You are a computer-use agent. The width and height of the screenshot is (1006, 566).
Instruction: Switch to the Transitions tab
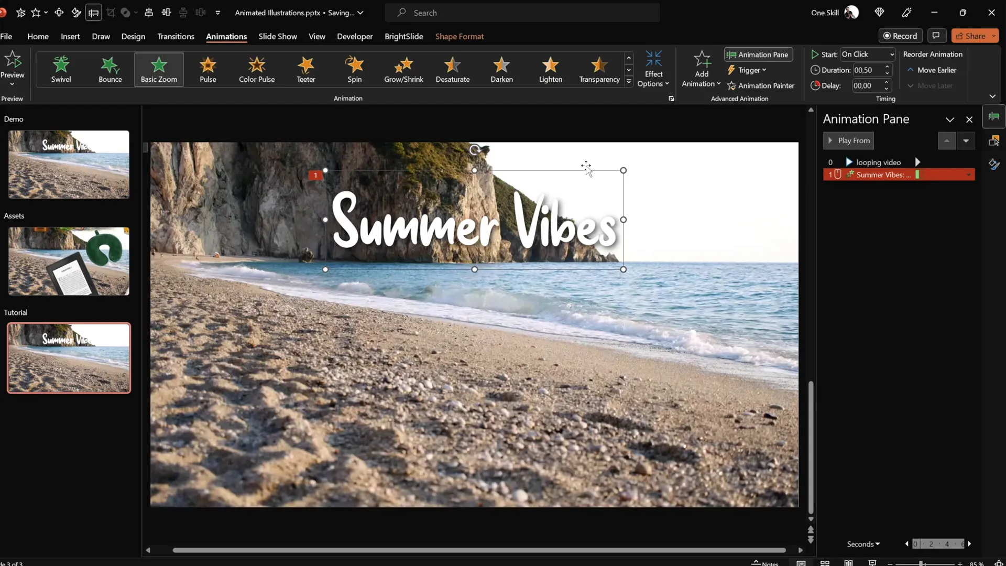[x=176, y=36]
